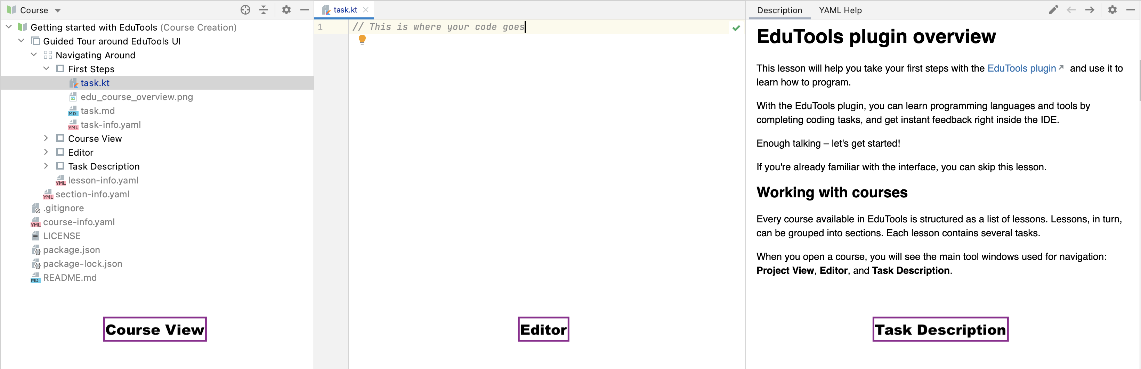Click the back arrow in Task Description panel
1141x369 pixels.
point(1071,10)
